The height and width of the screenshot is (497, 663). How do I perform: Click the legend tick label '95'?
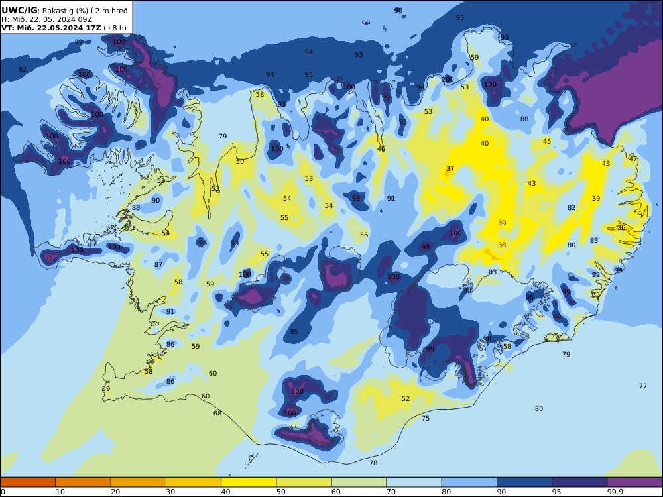coord(556,492)
